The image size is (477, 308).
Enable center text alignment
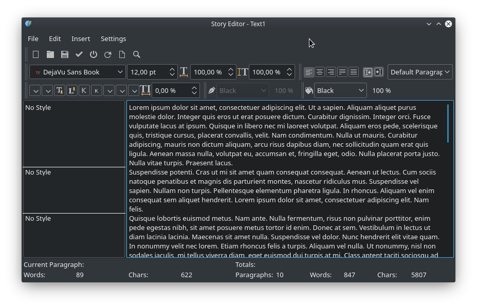coord(320,72)
